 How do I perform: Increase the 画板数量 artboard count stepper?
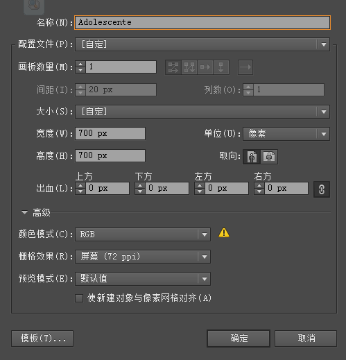pyautogui.click(x=80, y=65)
